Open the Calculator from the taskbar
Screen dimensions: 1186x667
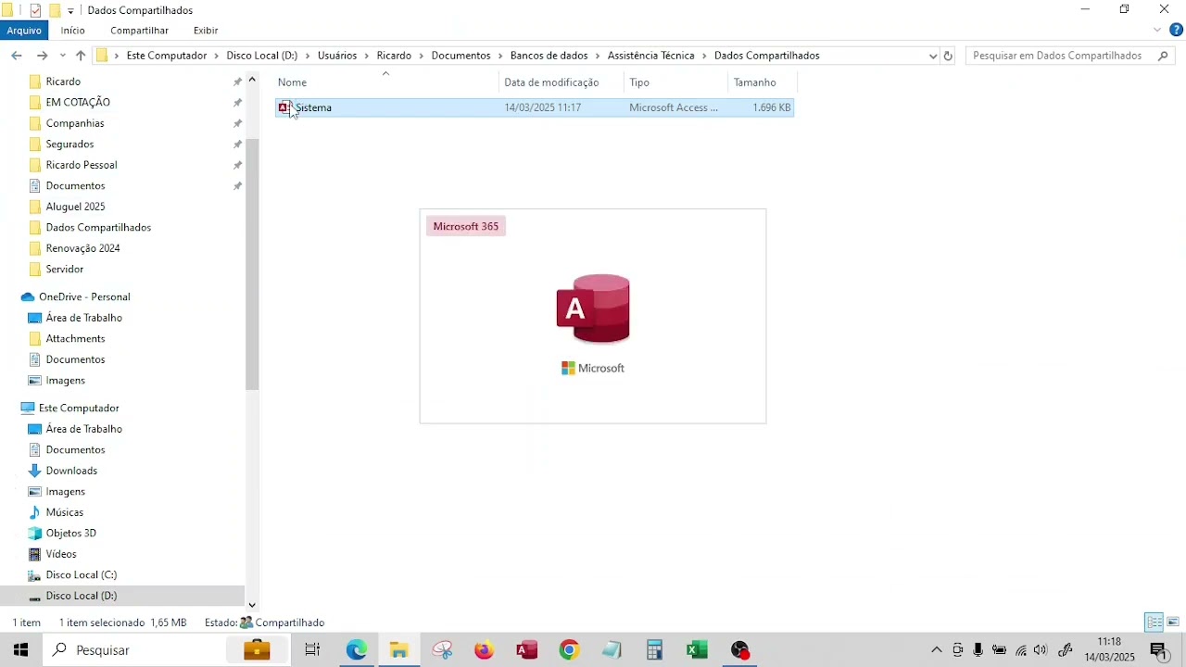(654, 650)
